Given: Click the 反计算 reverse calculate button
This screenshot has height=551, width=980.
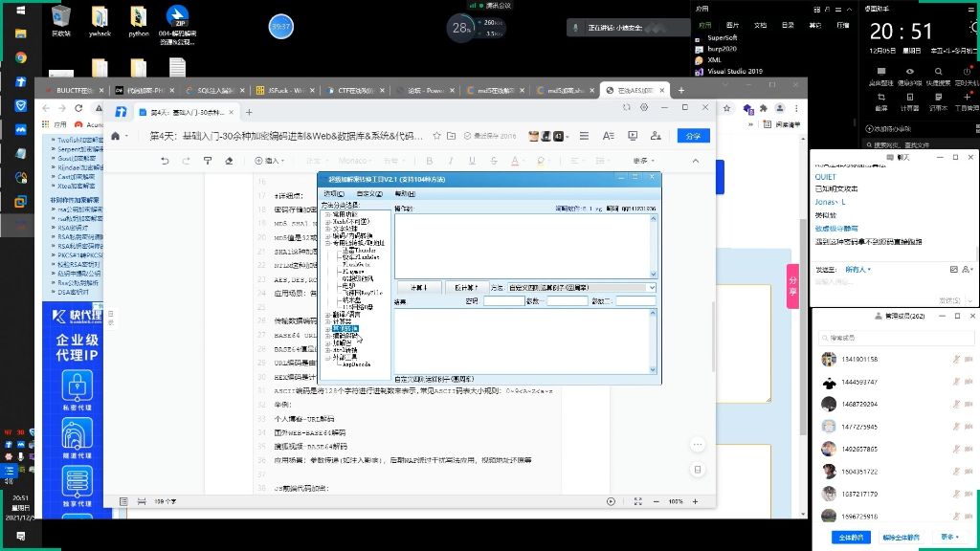Looking at the screenshot, I should pos(466,287).
